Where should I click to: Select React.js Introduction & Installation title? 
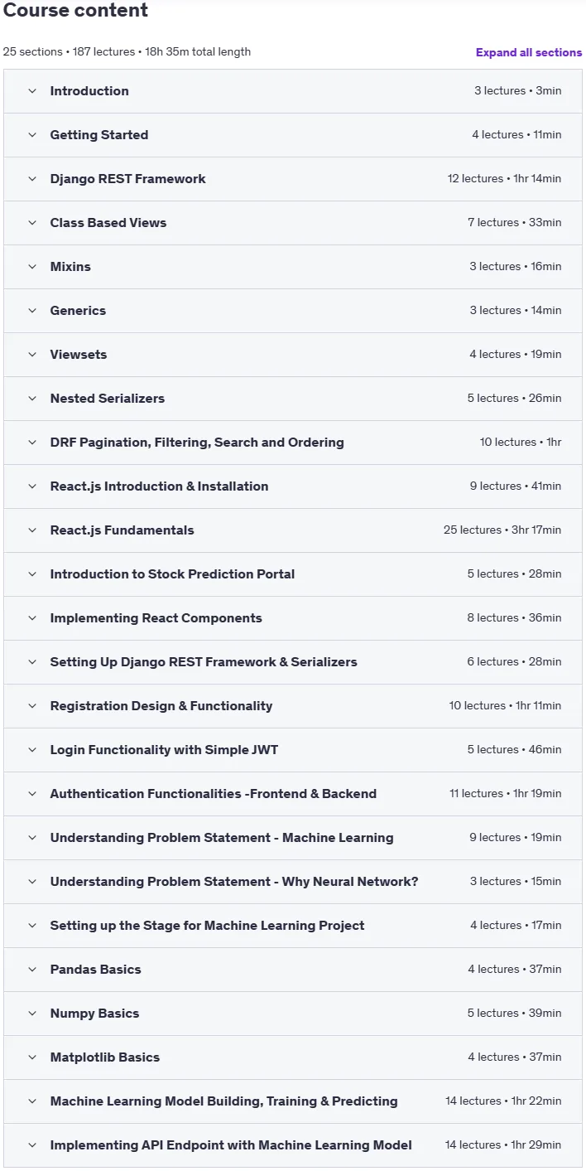(159, 486)
